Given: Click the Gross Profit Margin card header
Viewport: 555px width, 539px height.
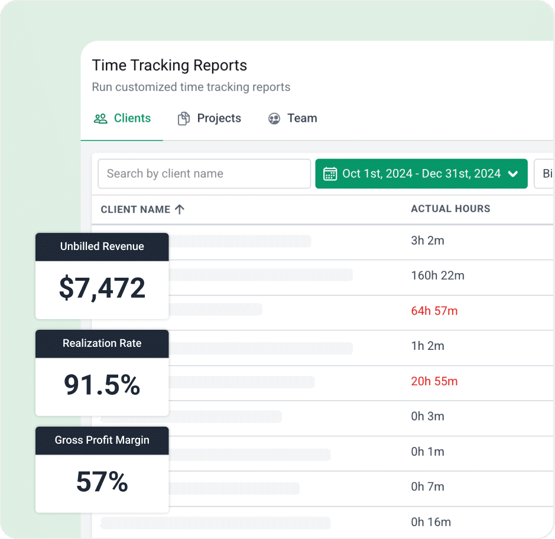Looking at the screenshot, I should pyautogui.click(x=102, y=440).
